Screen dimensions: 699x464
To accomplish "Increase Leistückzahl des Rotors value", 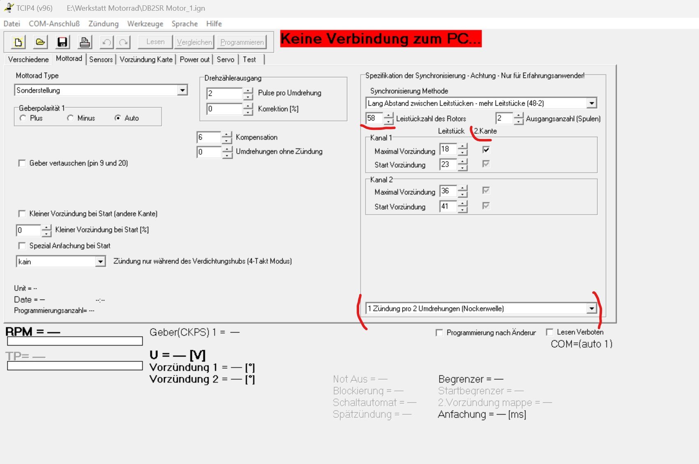I will click(388, 115).
